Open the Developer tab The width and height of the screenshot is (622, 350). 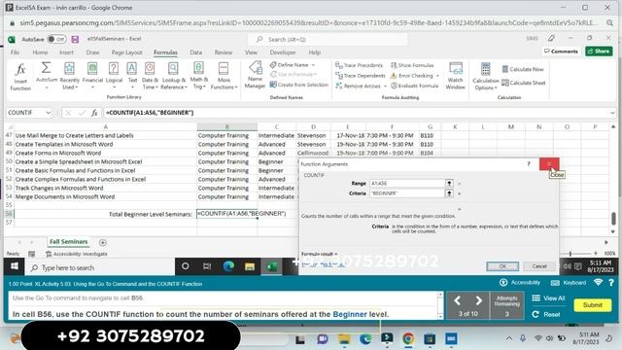(283, 52)
